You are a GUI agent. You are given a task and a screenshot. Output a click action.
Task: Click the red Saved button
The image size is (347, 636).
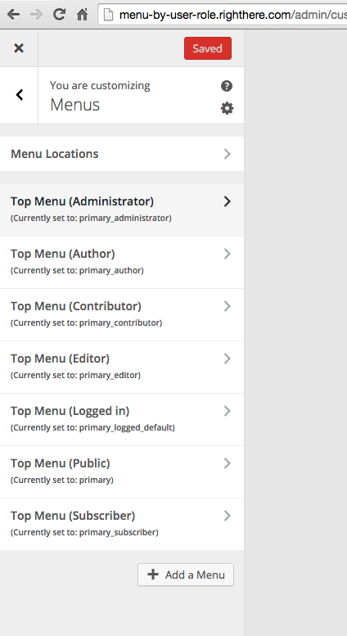[x=208, y=48]
